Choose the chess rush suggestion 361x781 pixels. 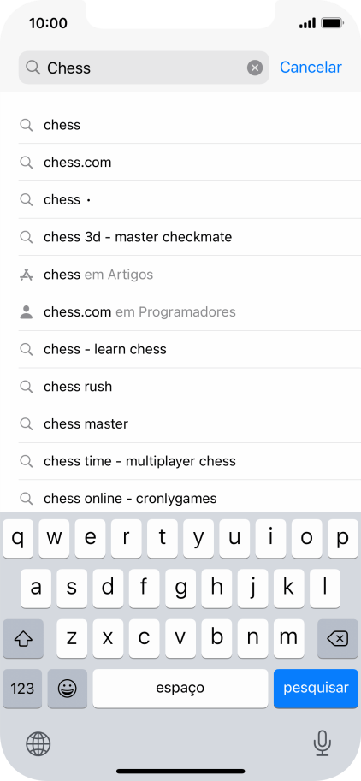tap(190, 387)
